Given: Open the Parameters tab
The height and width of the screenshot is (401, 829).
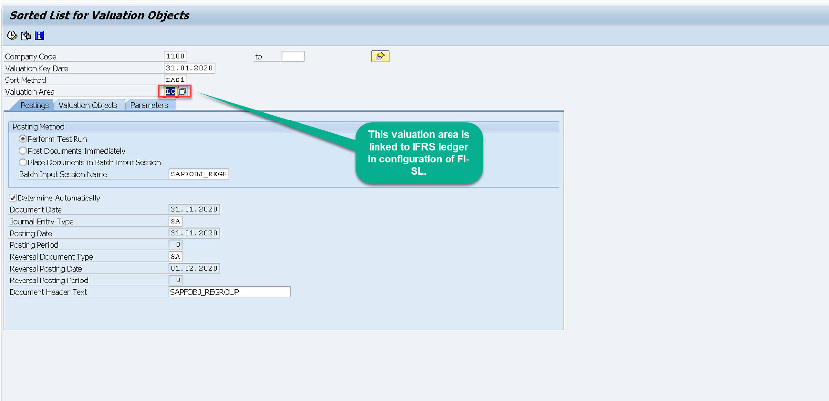Looking at the screenshot, I should tap(149, 105).
